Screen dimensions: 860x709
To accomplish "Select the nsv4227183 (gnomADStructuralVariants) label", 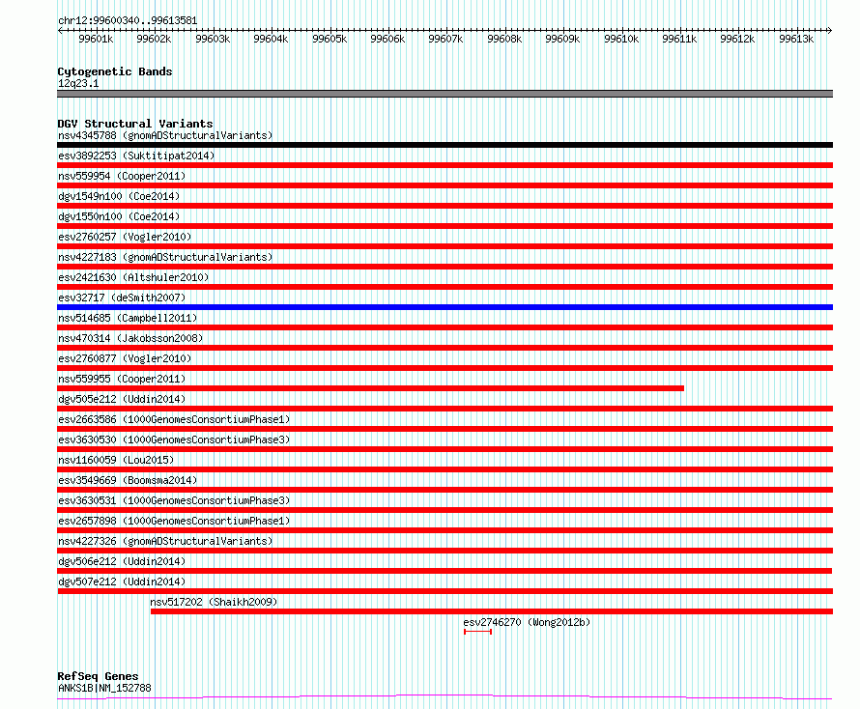I will 165,257.
